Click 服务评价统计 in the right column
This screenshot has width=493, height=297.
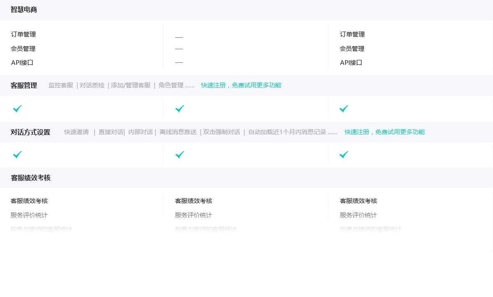(359, 215)
